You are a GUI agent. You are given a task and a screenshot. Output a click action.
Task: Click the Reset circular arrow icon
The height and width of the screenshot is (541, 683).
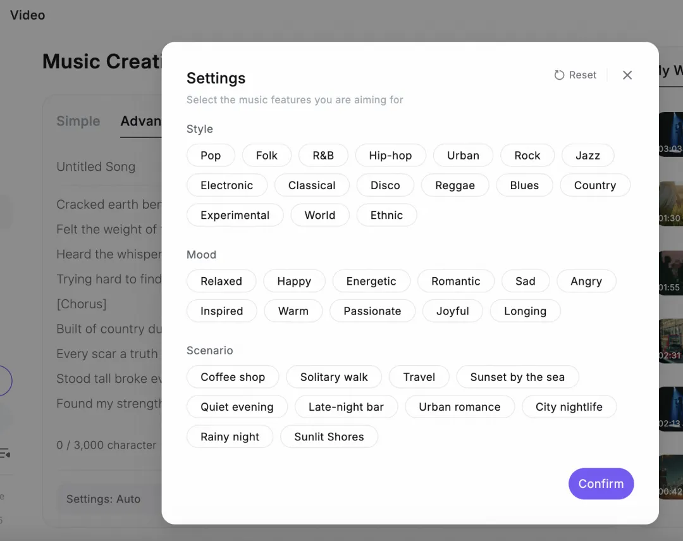[559, 75]
